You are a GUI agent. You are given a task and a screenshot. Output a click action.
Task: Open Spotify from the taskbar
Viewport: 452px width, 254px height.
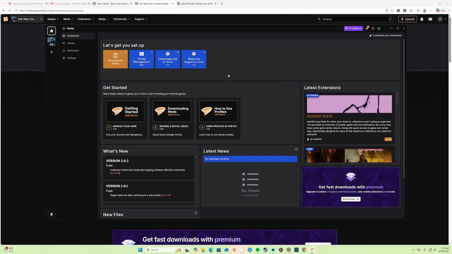click(x=258, y=250)
